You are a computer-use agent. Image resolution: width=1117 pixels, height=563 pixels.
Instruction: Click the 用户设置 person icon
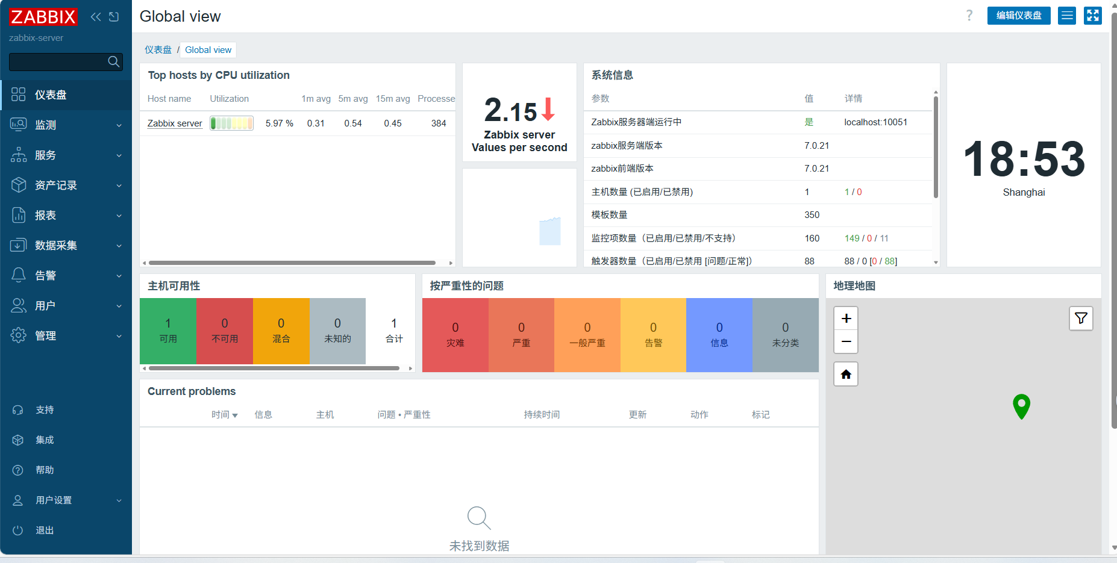[x=18, y=500]
